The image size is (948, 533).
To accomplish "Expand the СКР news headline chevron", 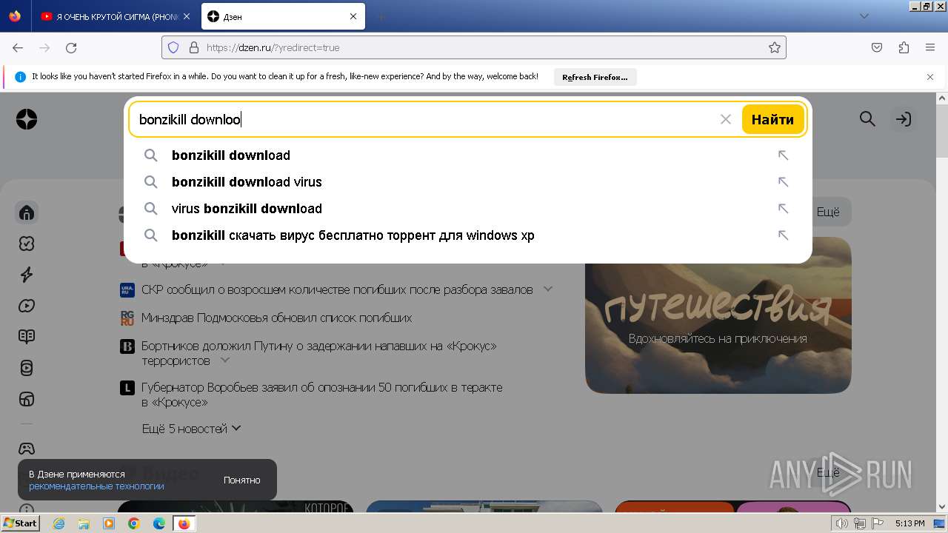I will click(x=548, y=289).
